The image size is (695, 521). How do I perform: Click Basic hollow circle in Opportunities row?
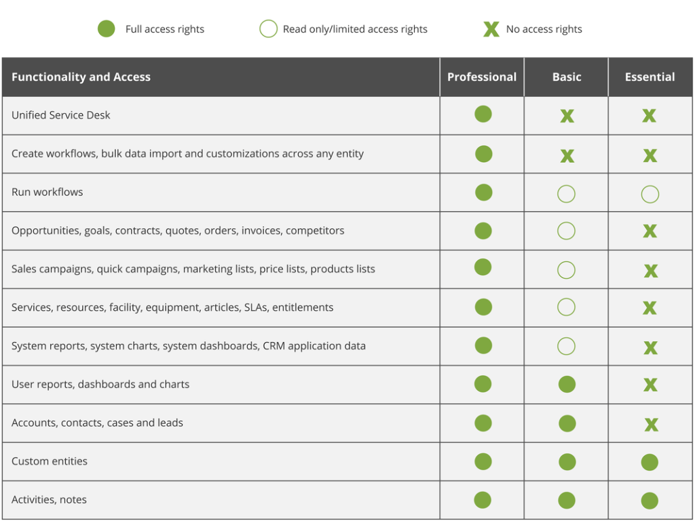click(566, 231)
